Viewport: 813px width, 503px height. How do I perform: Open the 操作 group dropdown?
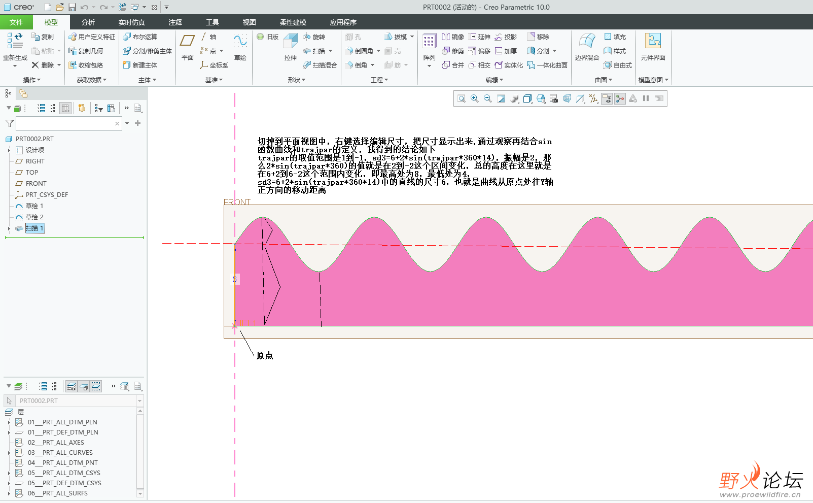(x=31, y=80)
